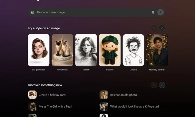The height and width of the screenshot is (117, 195).
Task: Open Restore an old photo suggestion
Action: [x=123, y=95]
